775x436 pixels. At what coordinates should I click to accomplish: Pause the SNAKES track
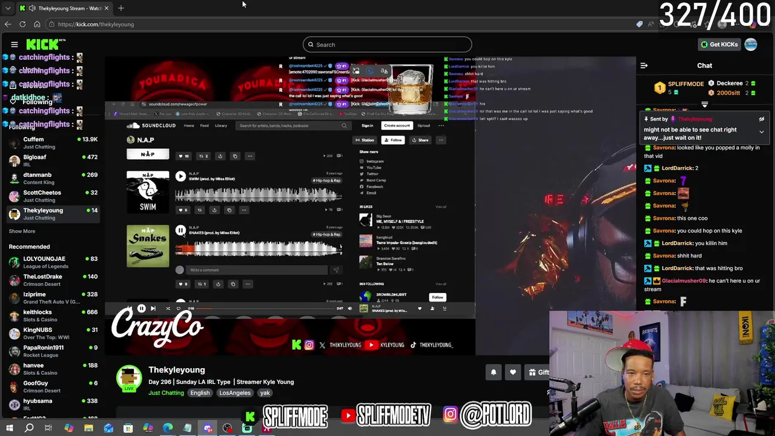tap(180, 230)
